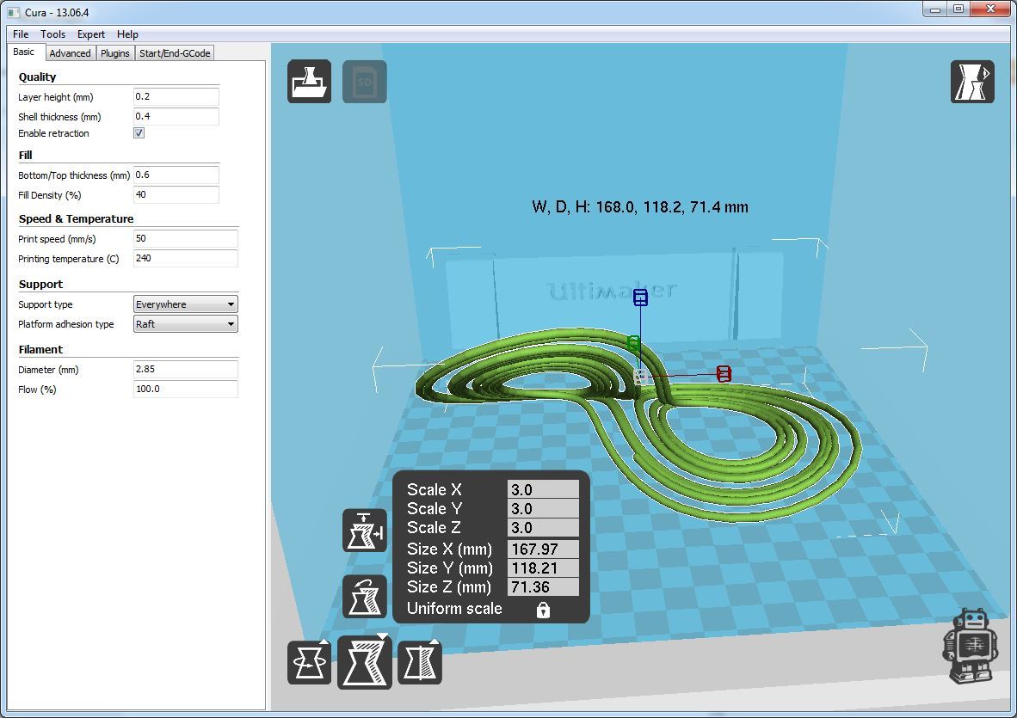
Task: Switch to the Start/End-GCode tab
Action: click(175, 53)
